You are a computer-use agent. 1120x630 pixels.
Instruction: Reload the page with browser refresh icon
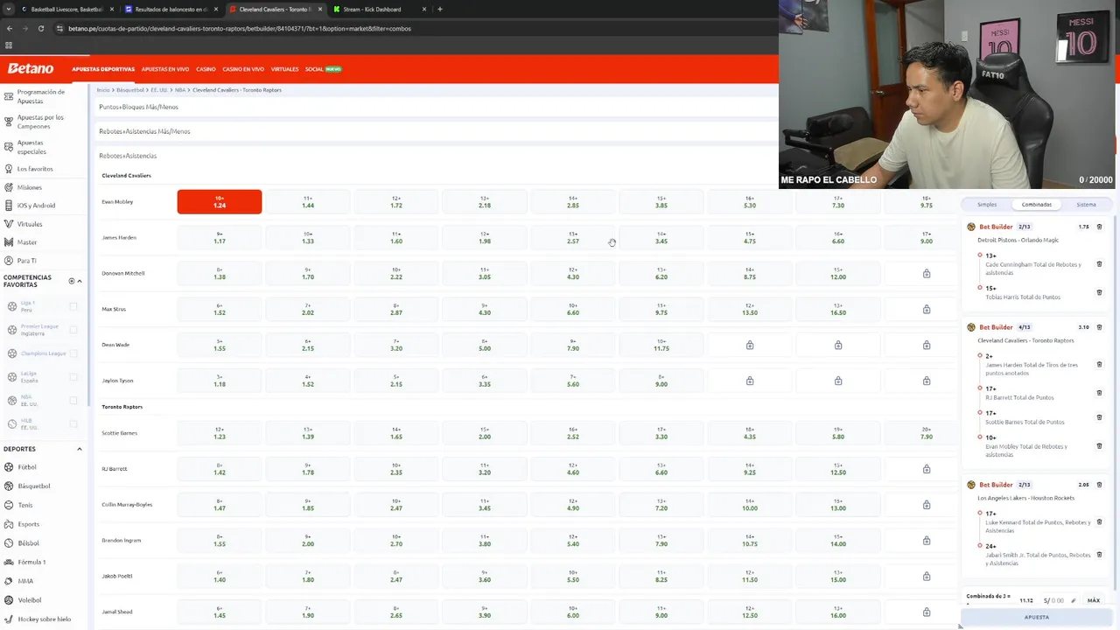(x=41, y=28)
